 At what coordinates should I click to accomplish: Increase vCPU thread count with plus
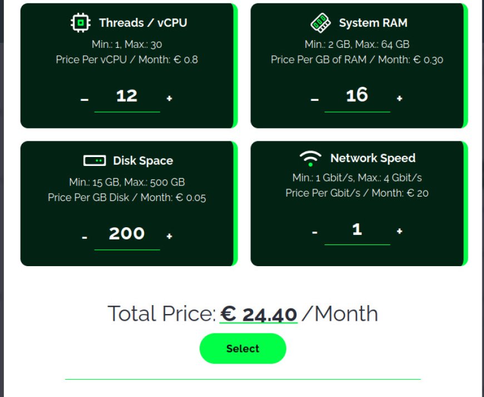pos(169,98)
